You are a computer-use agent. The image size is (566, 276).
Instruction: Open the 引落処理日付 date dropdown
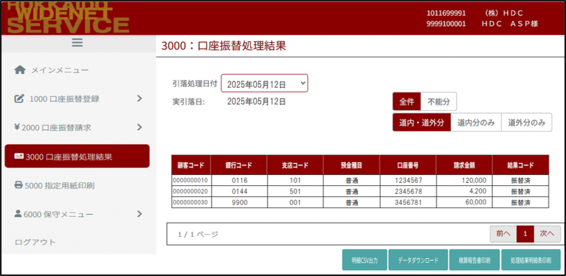[264, 83]
